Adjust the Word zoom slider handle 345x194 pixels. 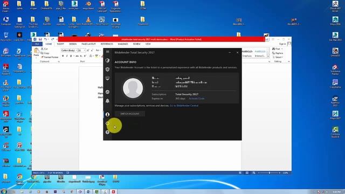(270, 173)
